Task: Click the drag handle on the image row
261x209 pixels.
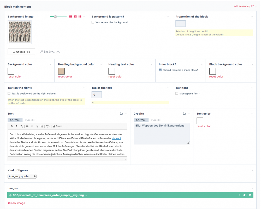Action: (x=10, y=195)
